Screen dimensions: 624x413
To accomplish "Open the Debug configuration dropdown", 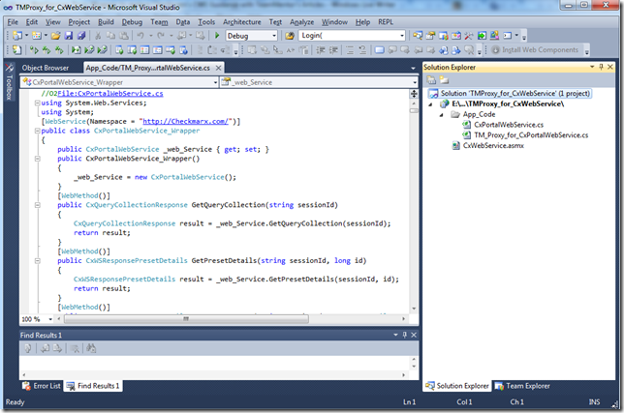I will (x=274, y=36).
